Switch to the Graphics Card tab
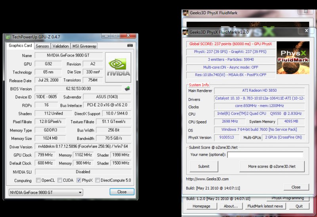 [x=20, y=45]
